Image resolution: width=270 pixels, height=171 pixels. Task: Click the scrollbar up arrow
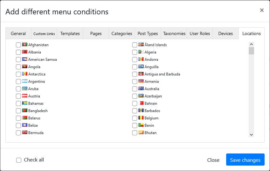click(x=251, y=44)
